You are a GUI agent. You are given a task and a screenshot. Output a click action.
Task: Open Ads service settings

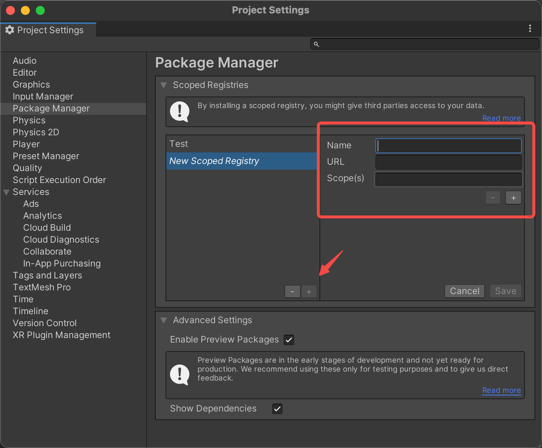pyautogui.click(x=31, y=204)
